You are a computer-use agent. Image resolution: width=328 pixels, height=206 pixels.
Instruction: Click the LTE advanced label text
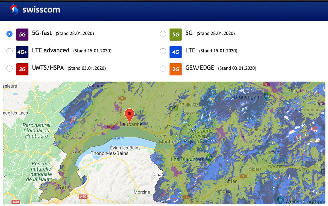[x=51, y=50]
